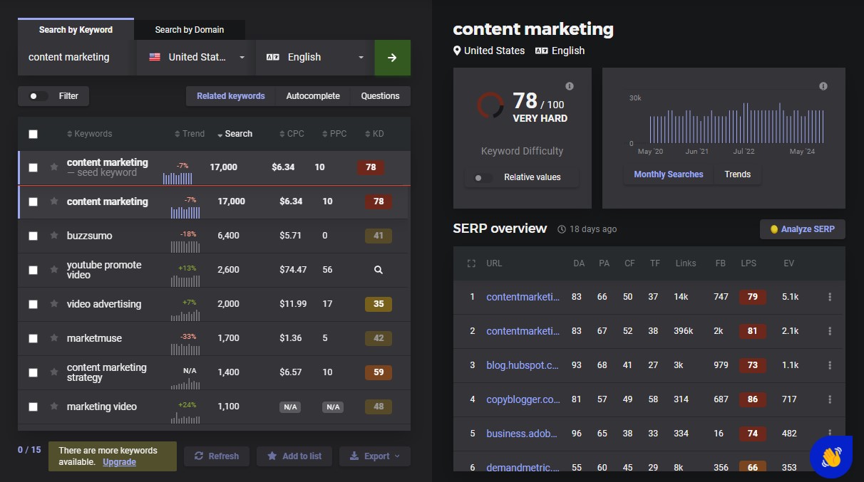Toggle the Filter switch

(x=38, y=96)
